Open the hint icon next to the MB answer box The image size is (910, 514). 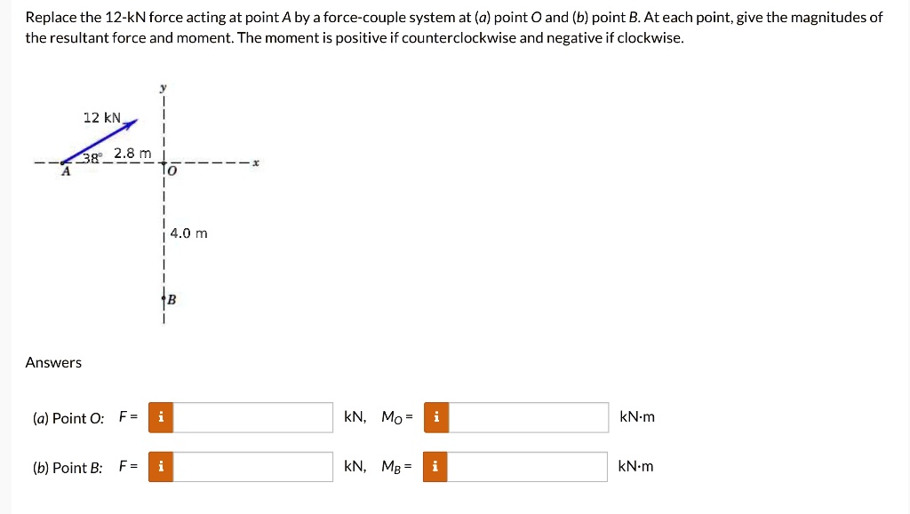435,466
